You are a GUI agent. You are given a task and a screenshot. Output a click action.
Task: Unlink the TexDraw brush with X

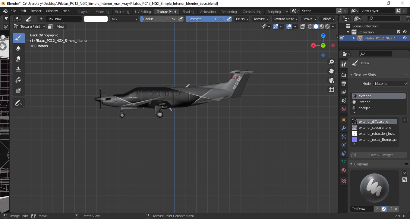coord(396,209)
